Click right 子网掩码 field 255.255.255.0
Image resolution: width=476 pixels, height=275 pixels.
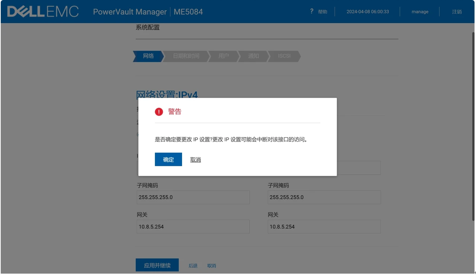coord(324,197)
